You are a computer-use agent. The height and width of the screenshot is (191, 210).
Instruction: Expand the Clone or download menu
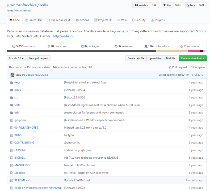[193, 58]
